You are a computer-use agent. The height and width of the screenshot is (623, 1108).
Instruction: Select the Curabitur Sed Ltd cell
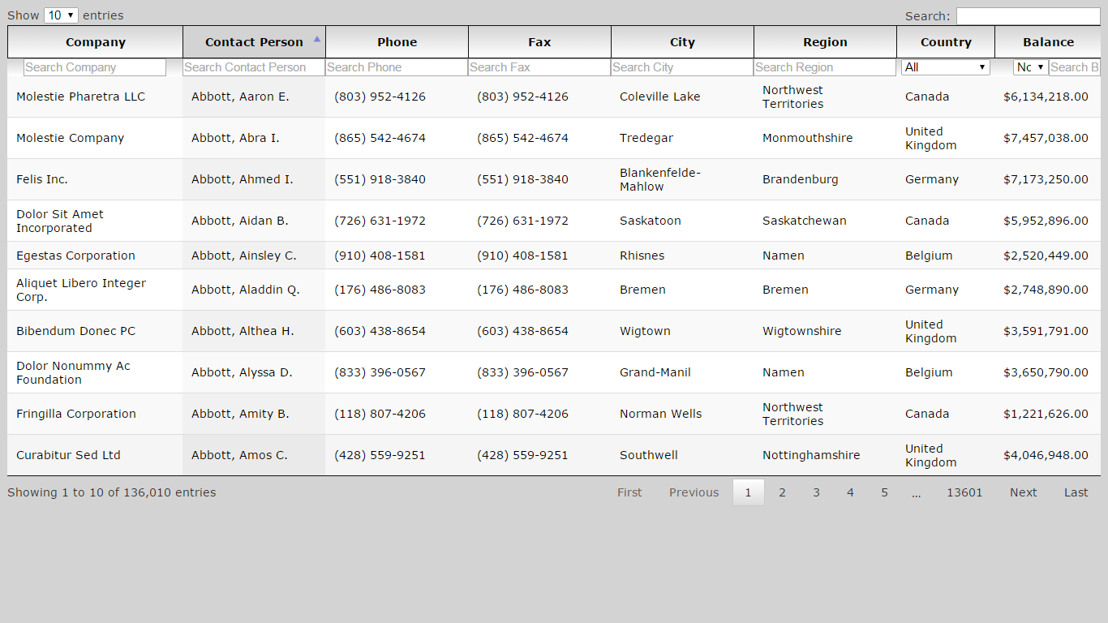click(95, 455)
